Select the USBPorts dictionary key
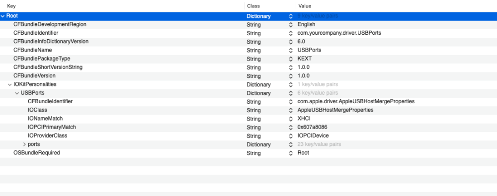The image size is (497, 196). pyautogui.click(x=32, y=93)
